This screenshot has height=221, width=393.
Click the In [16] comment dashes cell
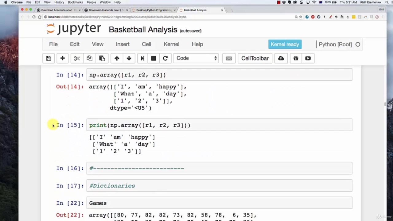pos(219,168)
